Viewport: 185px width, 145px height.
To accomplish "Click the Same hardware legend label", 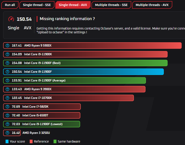I will tap(69, 142).
